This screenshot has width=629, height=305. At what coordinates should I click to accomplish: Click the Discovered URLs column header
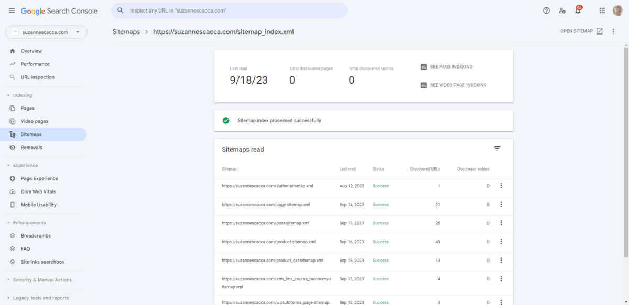pos(425,169)
